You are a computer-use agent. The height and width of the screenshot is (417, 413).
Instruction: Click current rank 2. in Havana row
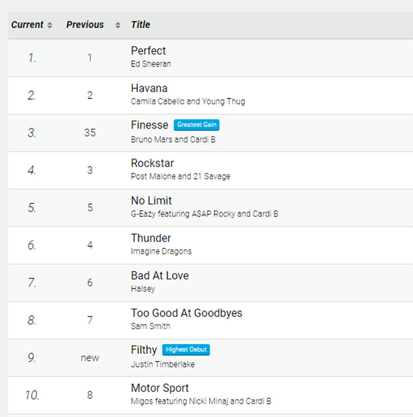click(32, 95)
